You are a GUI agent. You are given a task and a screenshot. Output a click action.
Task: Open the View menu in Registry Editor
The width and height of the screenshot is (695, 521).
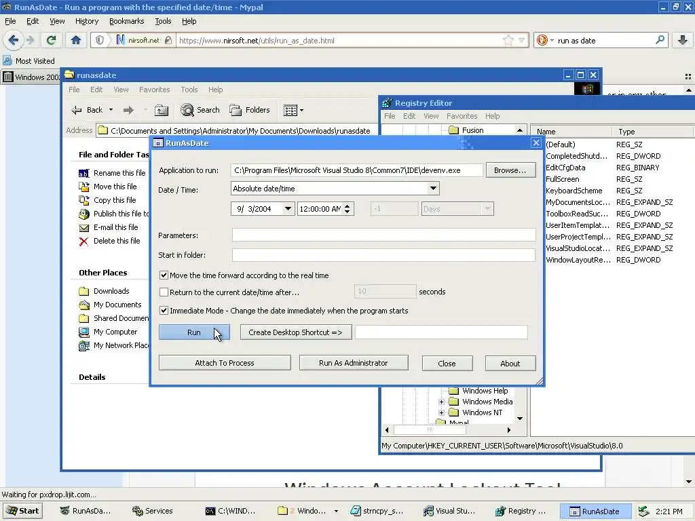point(431,116)
